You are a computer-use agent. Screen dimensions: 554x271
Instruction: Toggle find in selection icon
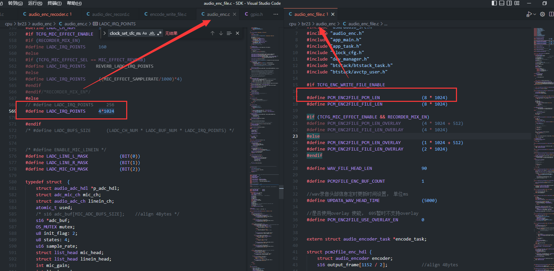[229, 33]
